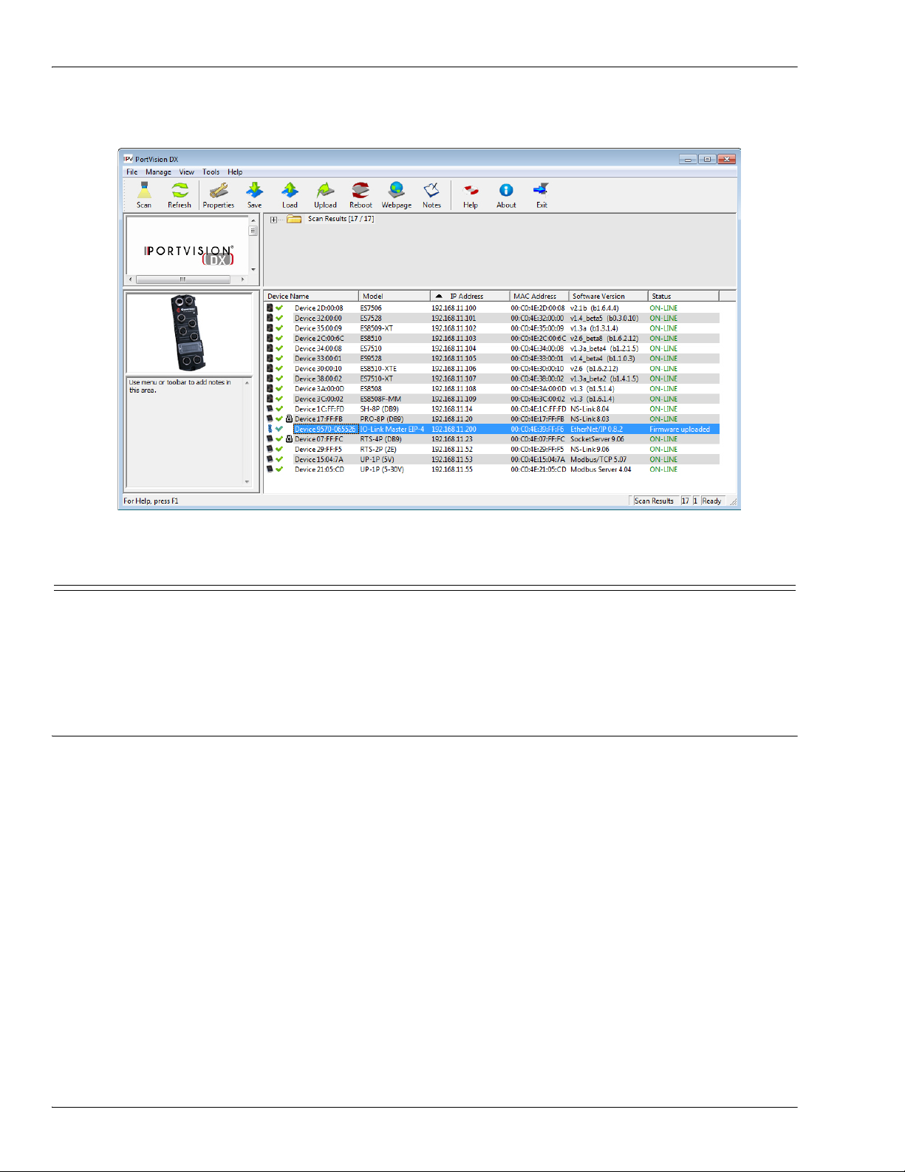Select the Device 35:00:09 row
Viewport: 905px width, 1172px height.
tap(492, 328)
